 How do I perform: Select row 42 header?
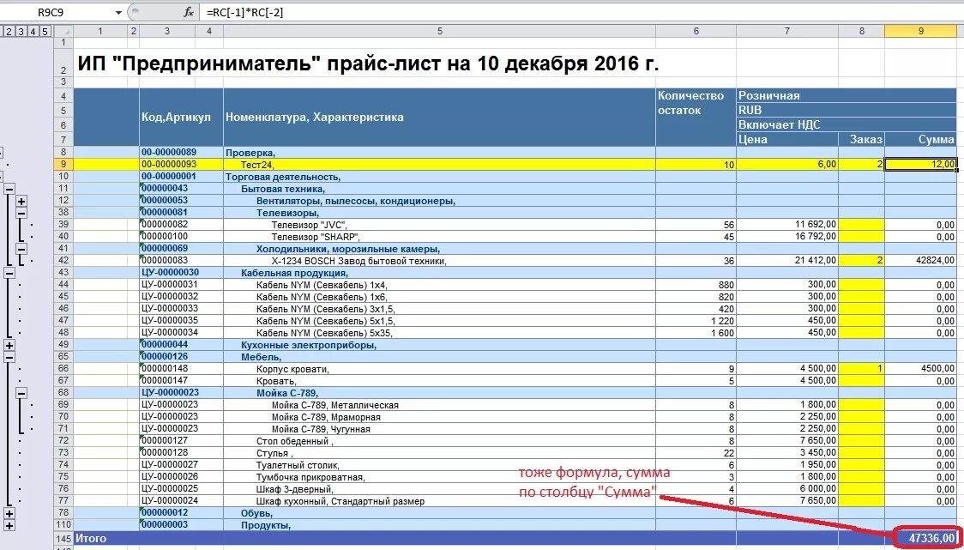64,261
